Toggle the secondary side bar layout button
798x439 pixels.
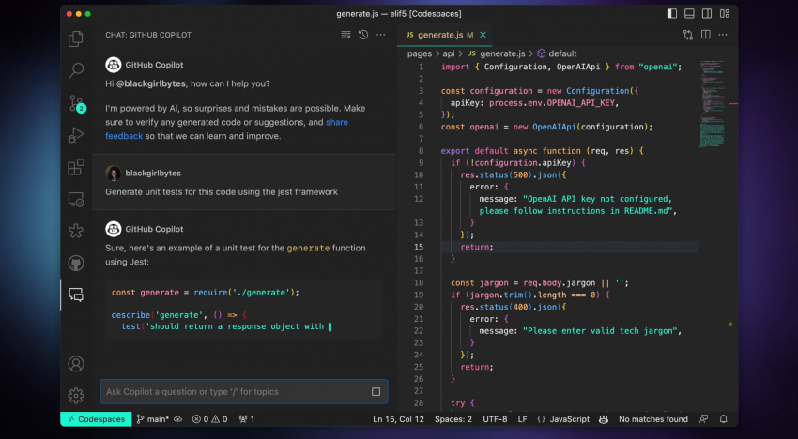[x=706, y=14]
